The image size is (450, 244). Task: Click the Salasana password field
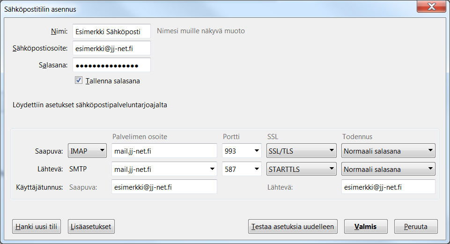111,65
